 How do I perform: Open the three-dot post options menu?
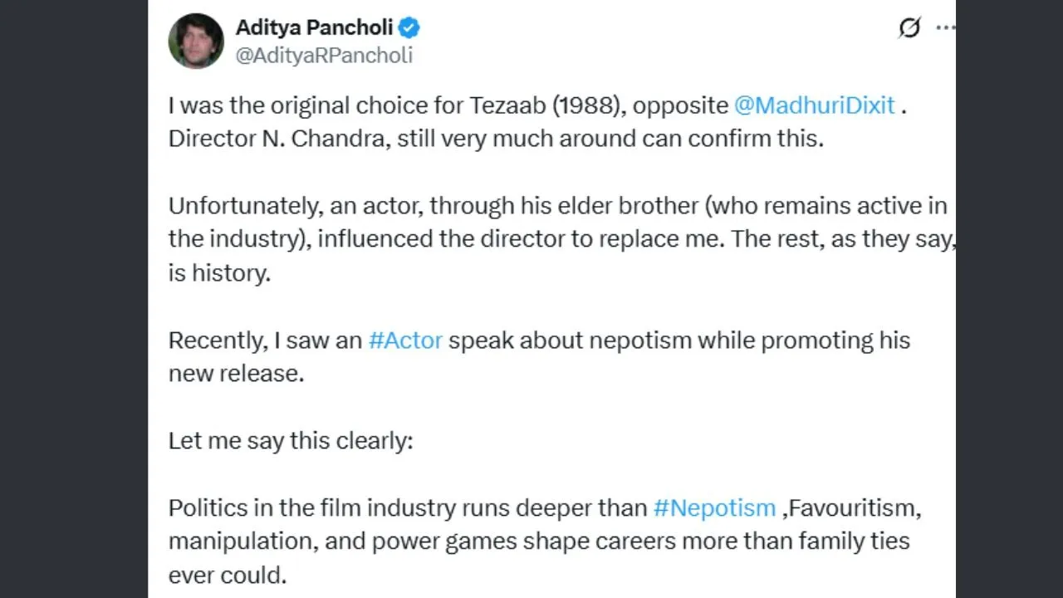tap(945, 27)
